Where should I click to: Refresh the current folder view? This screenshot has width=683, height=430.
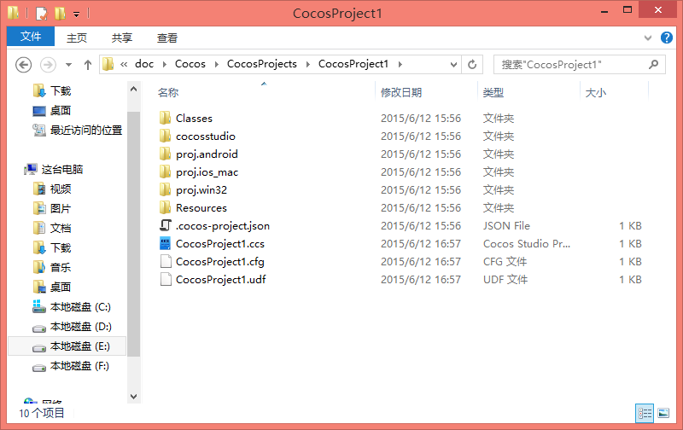[x=472, y=64]
